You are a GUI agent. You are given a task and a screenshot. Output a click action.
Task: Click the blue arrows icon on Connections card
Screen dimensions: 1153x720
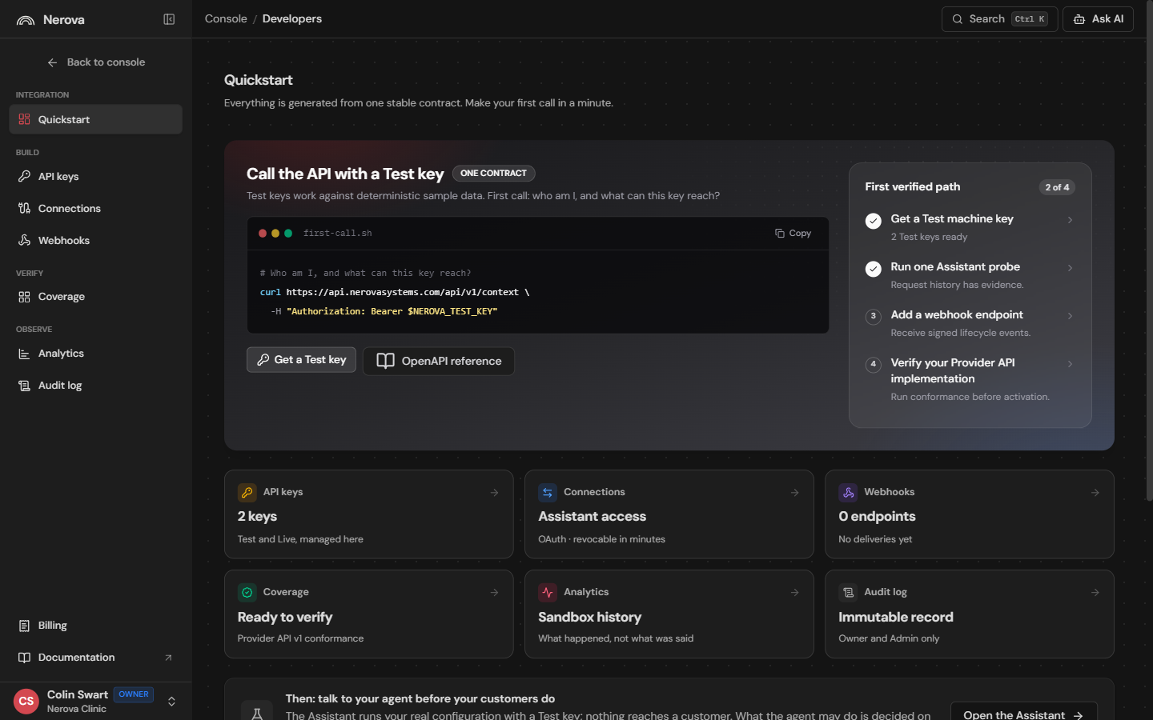(x=548, y=492)
